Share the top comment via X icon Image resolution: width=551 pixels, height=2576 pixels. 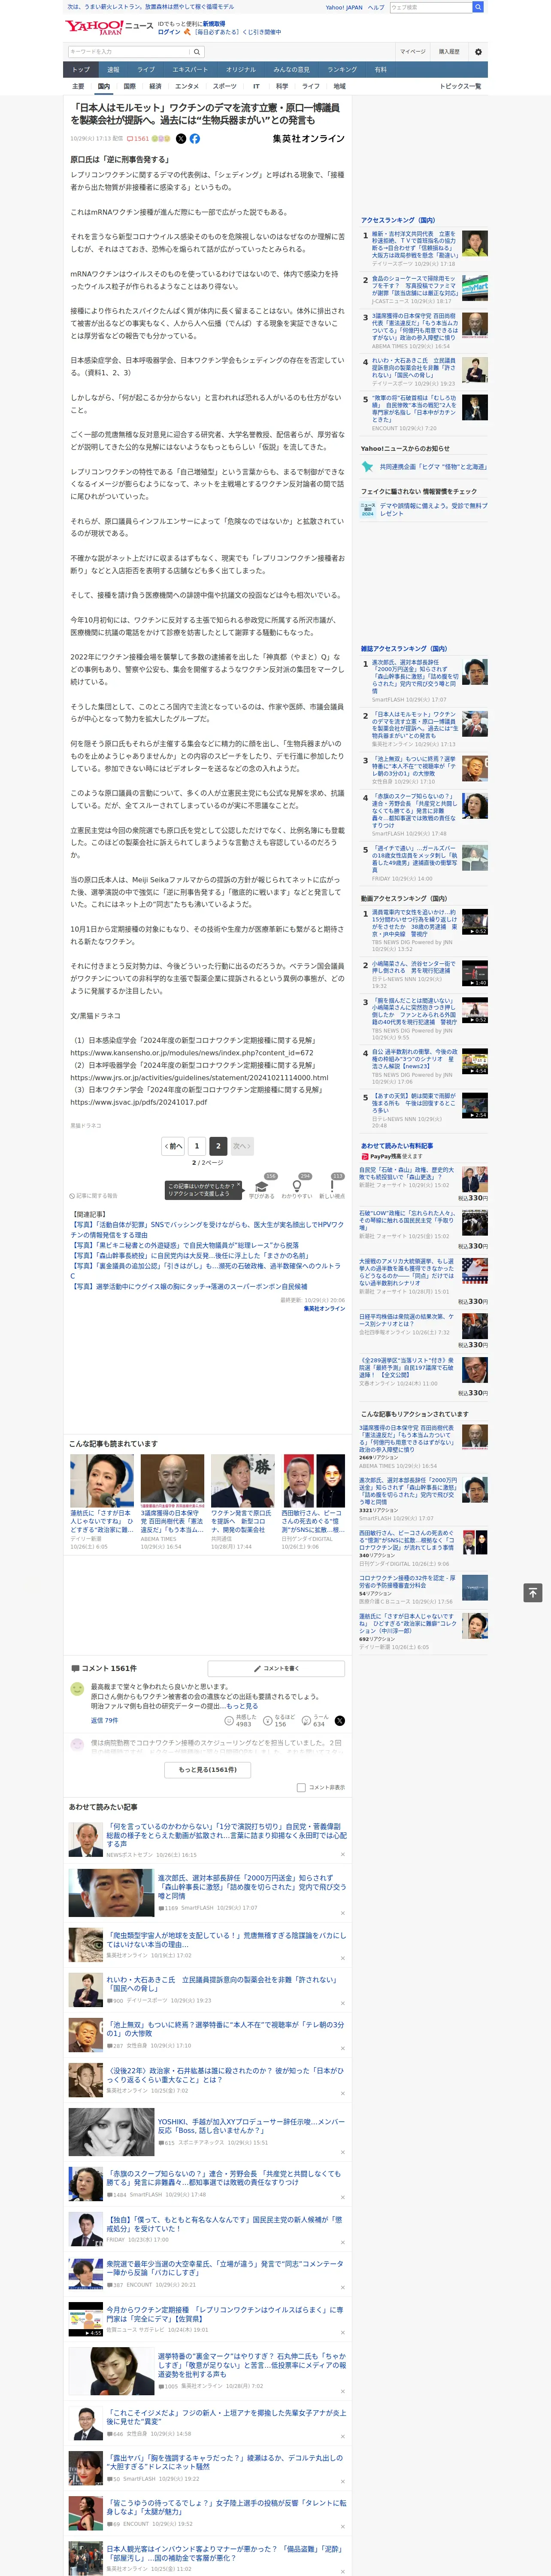pyautogui.click(x=340, y=1721)
